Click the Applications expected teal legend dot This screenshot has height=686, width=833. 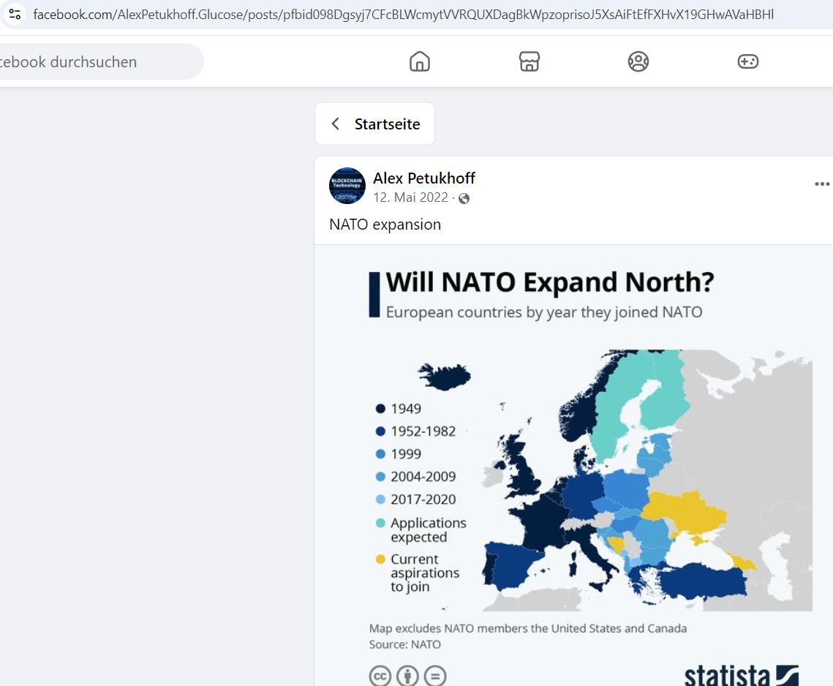click(x=380, y=523)
